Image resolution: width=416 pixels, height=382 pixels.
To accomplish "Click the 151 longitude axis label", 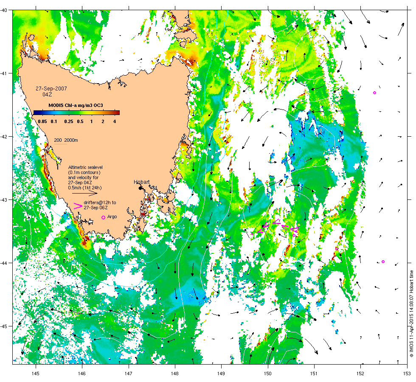I will (x=314, y=374).
